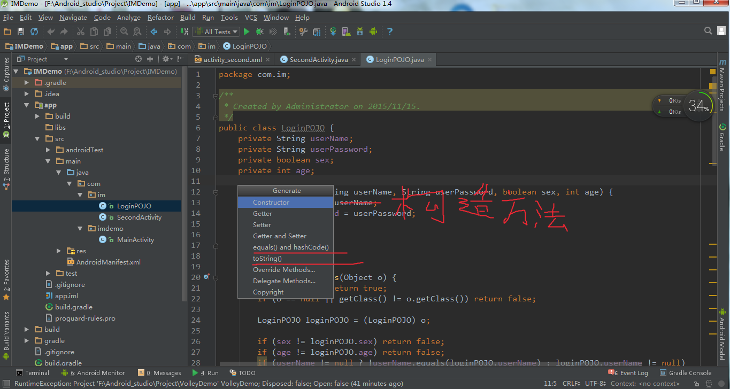The width and height of the screenshot is (730, 389).
Task: Expand the androidTest folder
Action: click(x=48, y=150)
